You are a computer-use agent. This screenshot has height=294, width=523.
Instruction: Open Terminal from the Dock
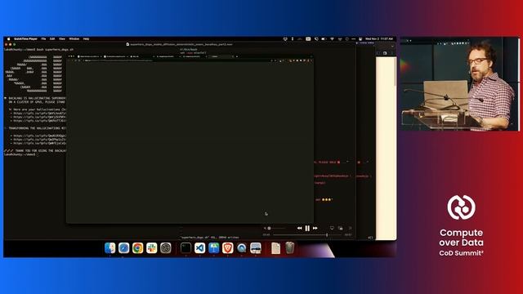click(186, 248)
